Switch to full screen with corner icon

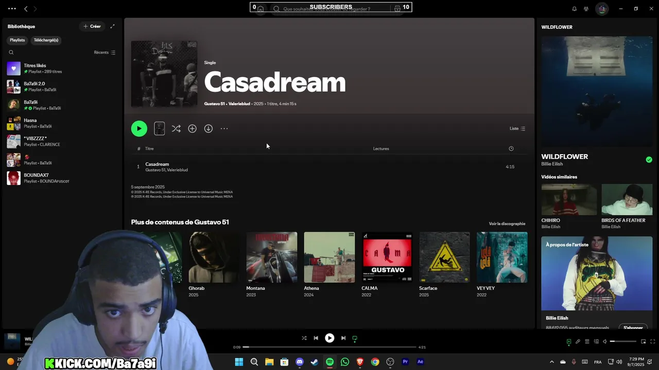point(653,342)
